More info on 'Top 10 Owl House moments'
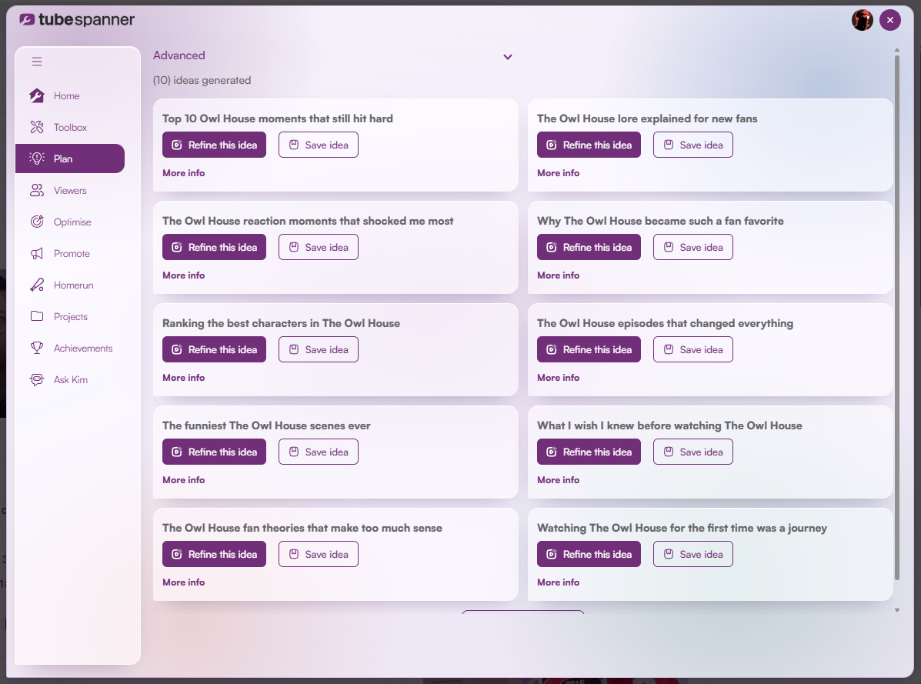 point(183,173)
